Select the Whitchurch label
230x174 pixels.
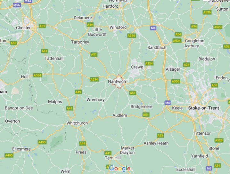77,123
